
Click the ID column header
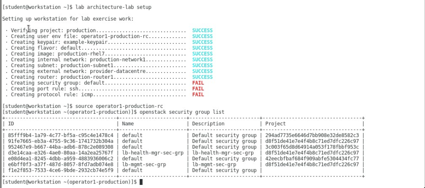[x=11, y=124]
